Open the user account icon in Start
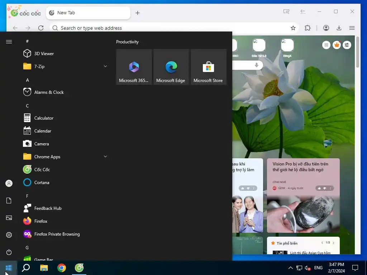 [9, 183]
